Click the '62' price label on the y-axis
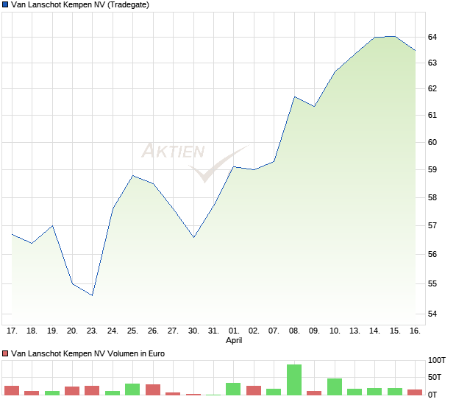Image resolution: width=456 pixels, height=402 pixels. [x=432, y=88]
